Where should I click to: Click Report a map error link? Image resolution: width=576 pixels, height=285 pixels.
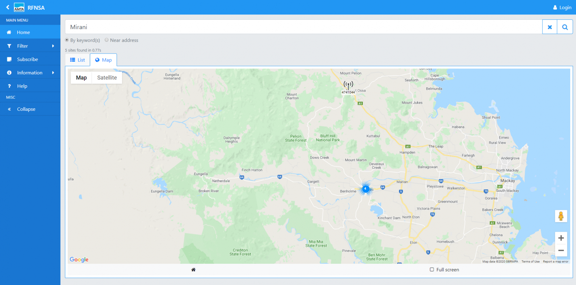click(x=555, y=262)
